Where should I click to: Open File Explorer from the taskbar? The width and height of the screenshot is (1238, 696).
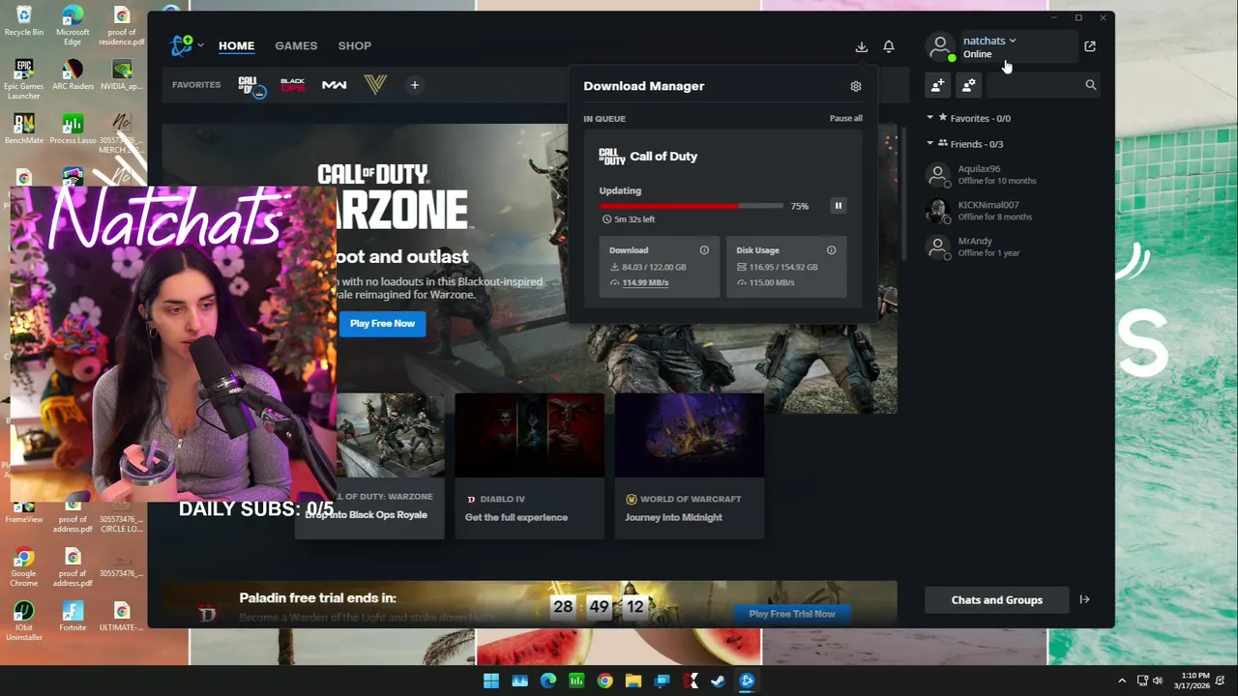point(634,681)
